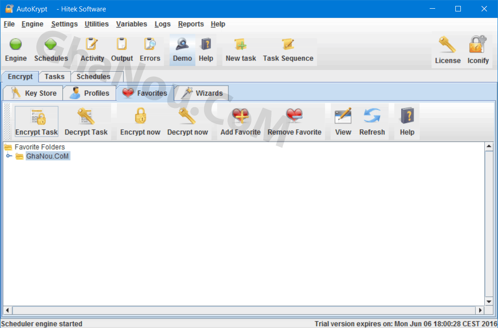
Task: Open the Activity log icon
Action: pyautogui.click(x=92, y=45)
